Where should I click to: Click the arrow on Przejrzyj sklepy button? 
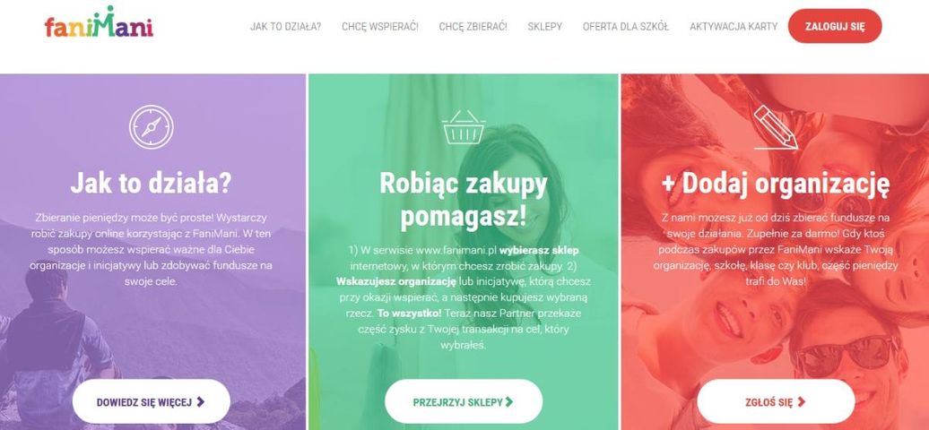click(x=509, y=401)
